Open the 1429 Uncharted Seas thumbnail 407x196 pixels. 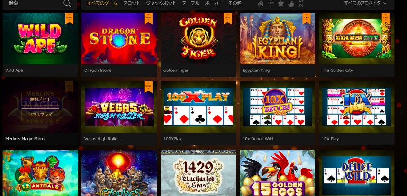coord(199,173)
